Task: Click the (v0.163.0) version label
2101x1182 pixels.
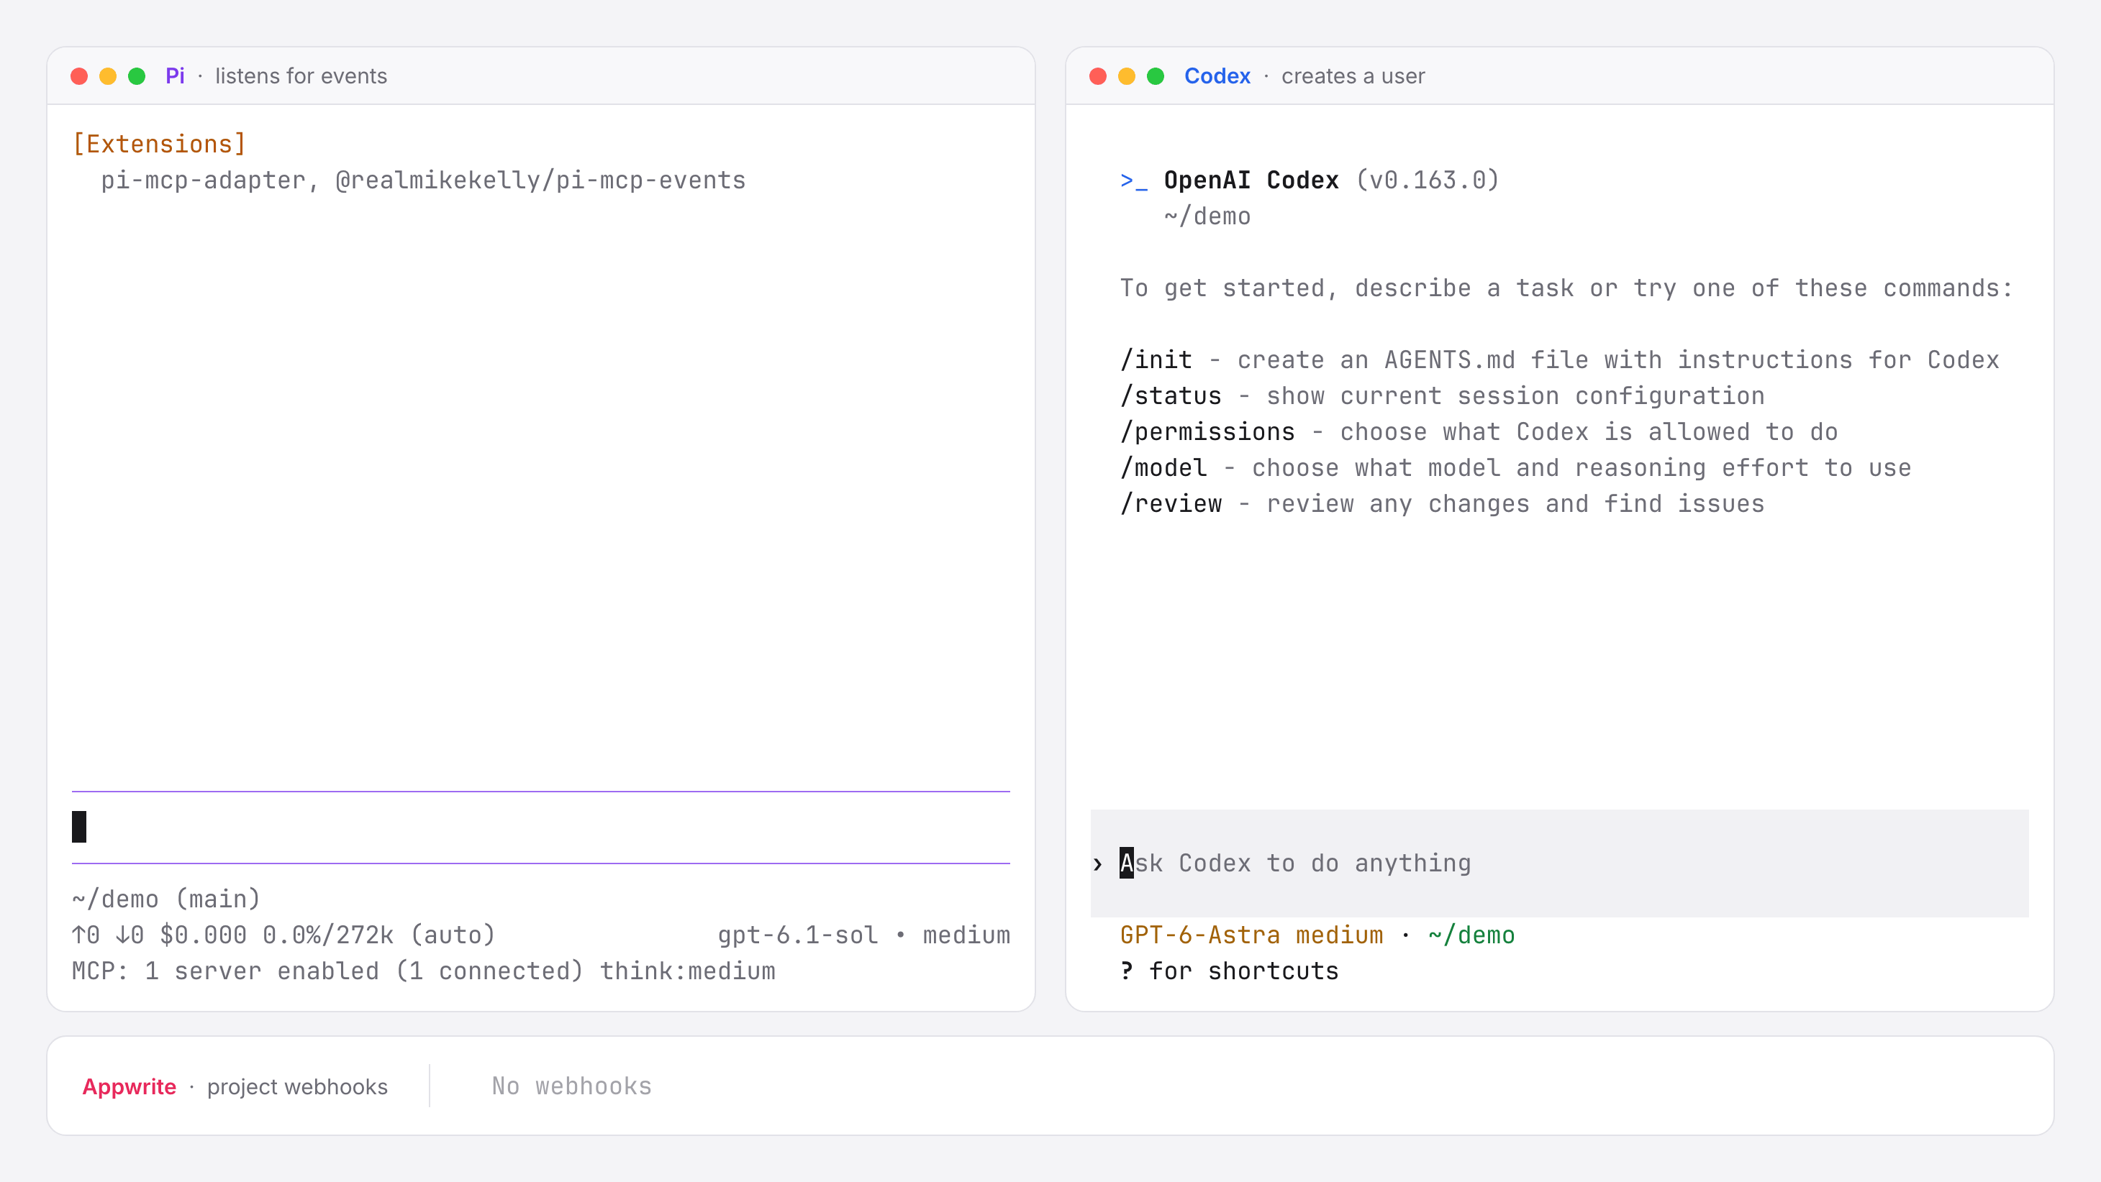Action: tap(1428, 180)
